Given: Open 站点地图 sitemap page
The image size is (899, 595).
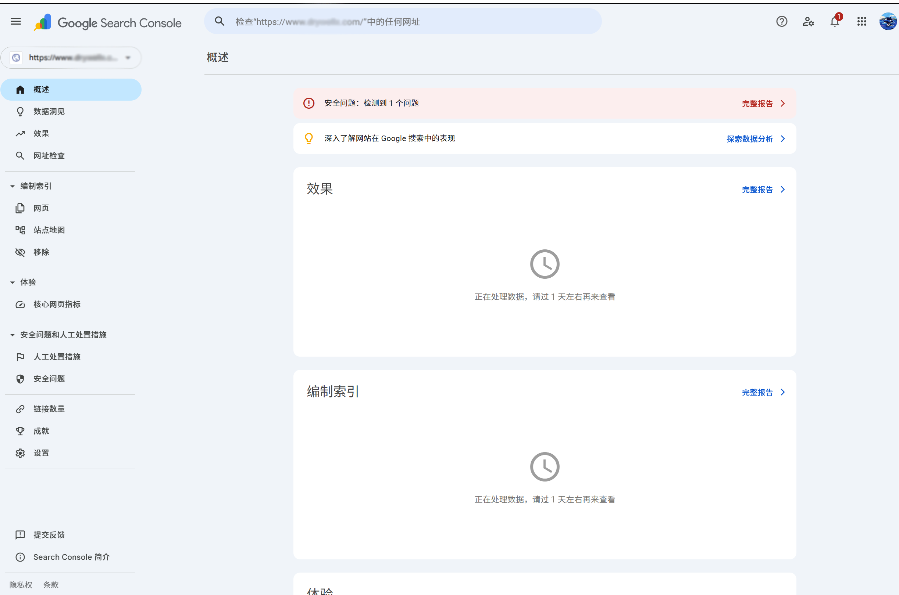Looking at the screenshot, I should pos(49,230).
